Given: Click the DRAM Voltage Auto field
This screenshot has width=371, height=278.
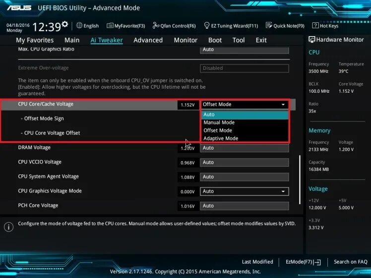Looking at the screenshot, I should (x=245, y=148).
